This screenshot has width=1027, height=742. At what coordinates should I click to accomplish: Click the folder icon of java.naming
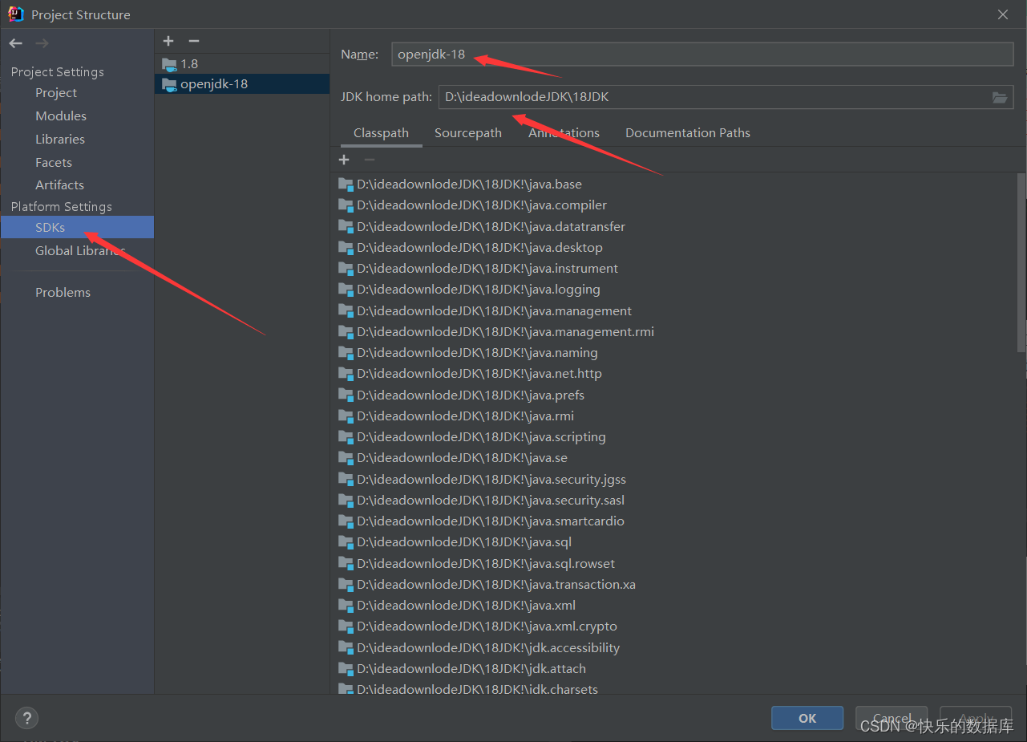pyautogui.click(x=346, y=352)
